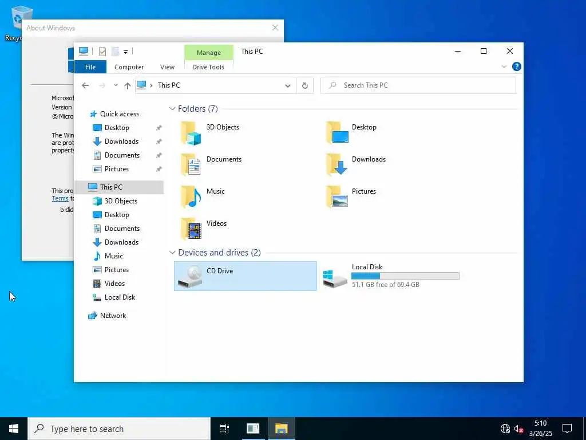Click the network globe tray icon
The width and height of the screenshot is (586, 440).
point(505,429)
